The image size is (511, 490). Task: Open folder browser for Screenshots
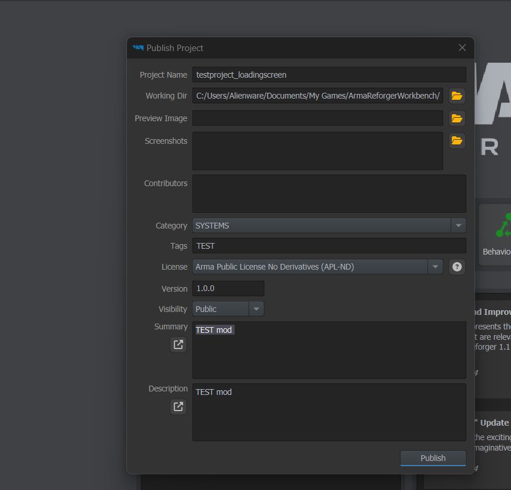tap(457, 140)
